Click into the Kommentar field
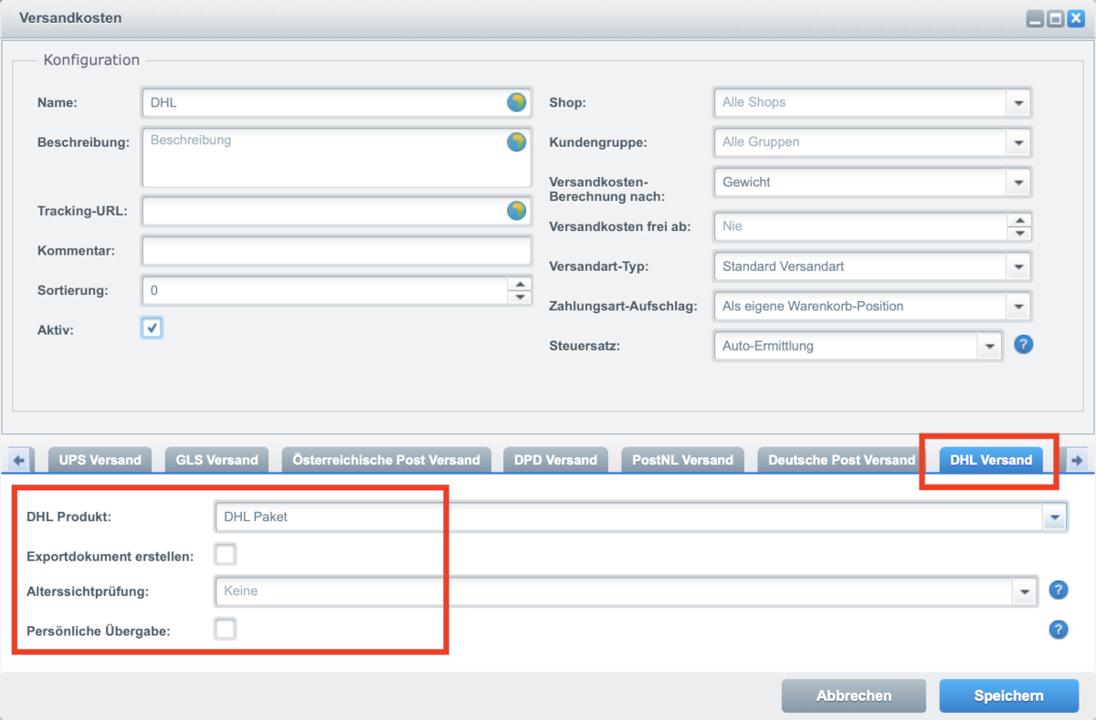Image resolution: width=1096 pixels, height=720 pixels. (336, 250)
